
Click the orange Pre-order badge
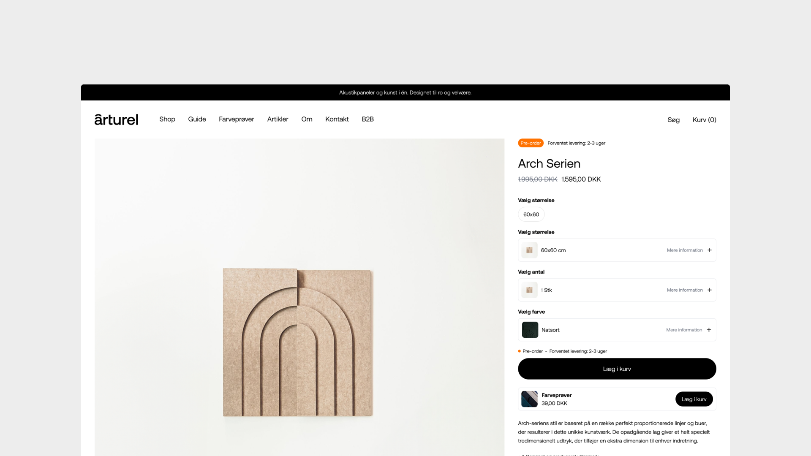tap(531, 143)
